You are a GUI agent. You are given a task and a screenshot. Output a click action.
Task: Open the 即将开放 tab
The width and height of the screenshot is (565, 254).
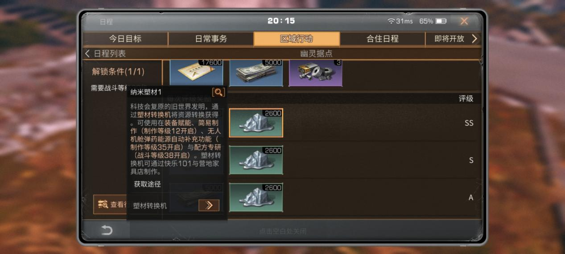coord(450,39)
